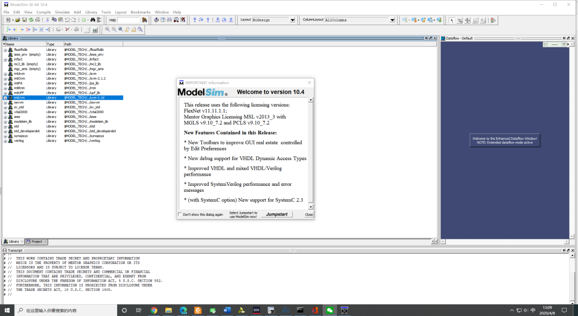Viewport: 578px width, 316px height.
Task: Sort library list by the Type column header
Action: pyautogui.click(x=55, y=44)
